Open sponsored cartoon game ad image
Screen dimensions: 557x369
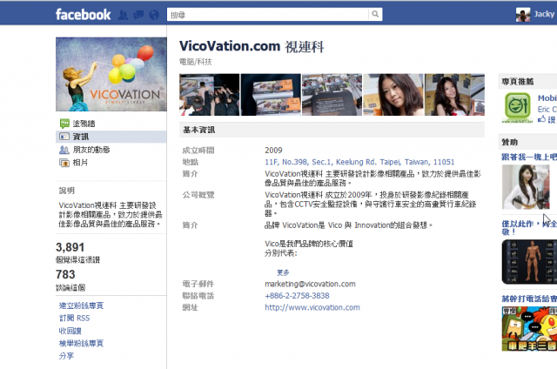pos(529,329)
